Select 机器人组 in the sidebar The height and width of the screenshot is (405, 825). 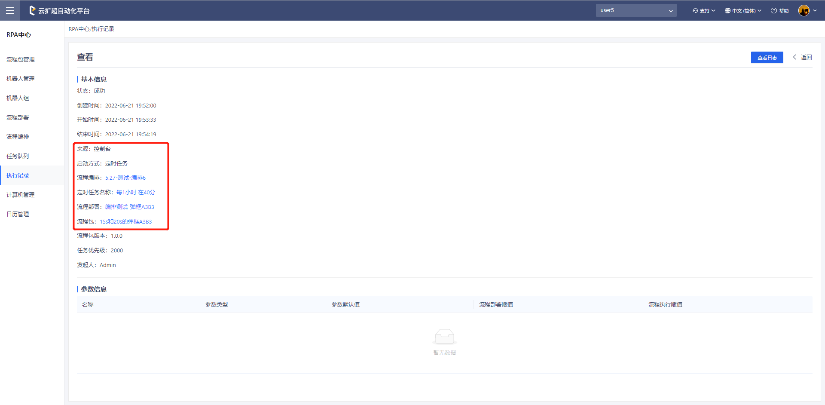coord(18,98)
